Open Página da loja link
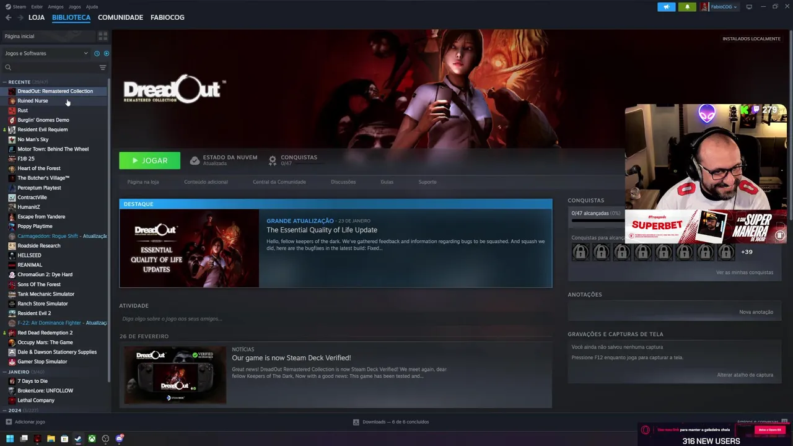 143,182
